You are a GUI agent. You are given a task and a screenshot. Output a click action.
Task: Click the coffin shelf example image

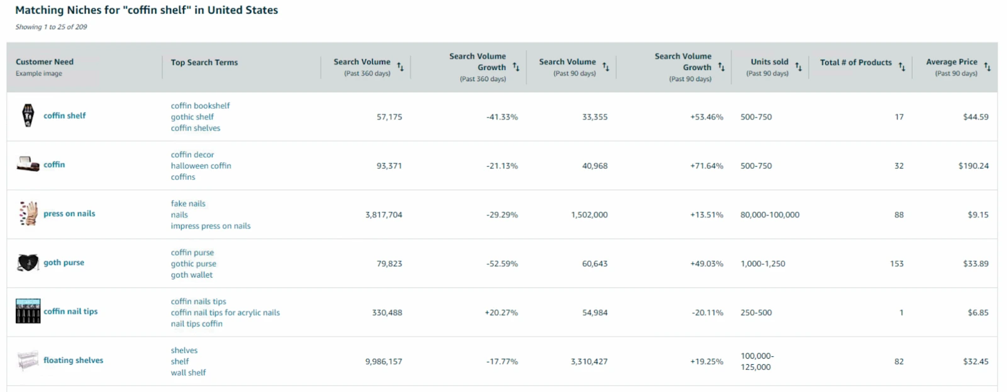pyautogui.click(x=28, y=116)
